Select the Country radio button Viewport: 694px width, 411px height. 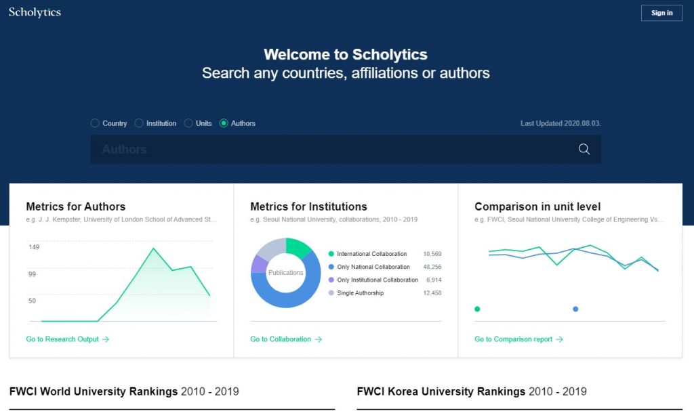[95, 123]
